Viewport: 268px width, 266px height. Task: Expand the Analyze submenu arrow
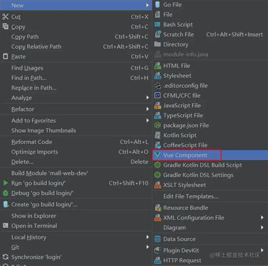(148, 98)
